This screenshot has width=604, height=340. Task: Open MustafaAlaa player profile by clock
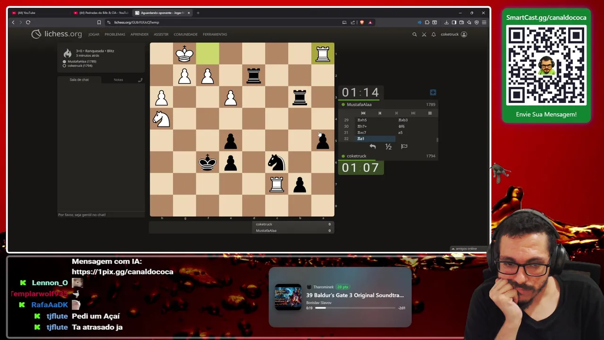(359, 104)
